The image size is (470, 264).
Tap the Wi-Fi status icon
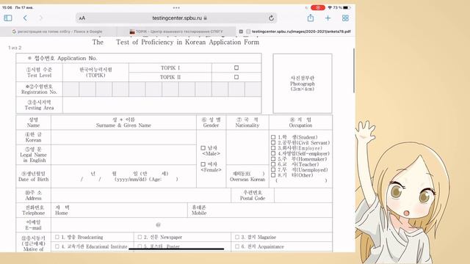pos(330,7)
